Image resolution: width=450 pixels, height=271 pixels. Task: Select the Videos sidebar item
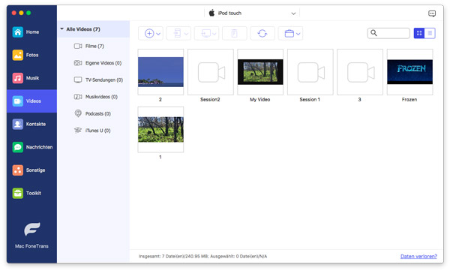[x=31, y=101]
